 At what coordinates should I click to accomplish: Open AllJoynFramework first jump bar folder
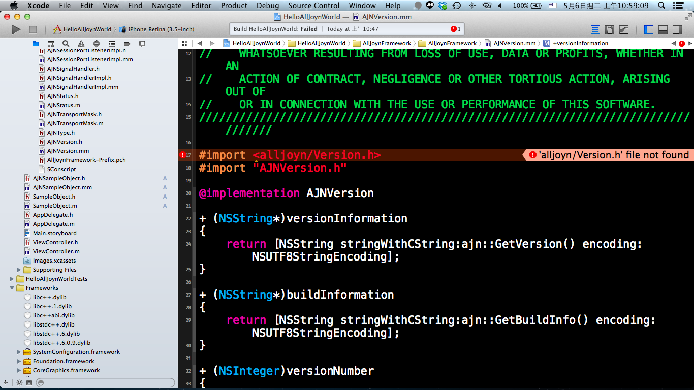pos(382,43)
